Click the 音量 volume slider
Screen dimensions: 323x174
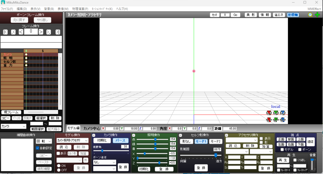(x=312, y=164)
